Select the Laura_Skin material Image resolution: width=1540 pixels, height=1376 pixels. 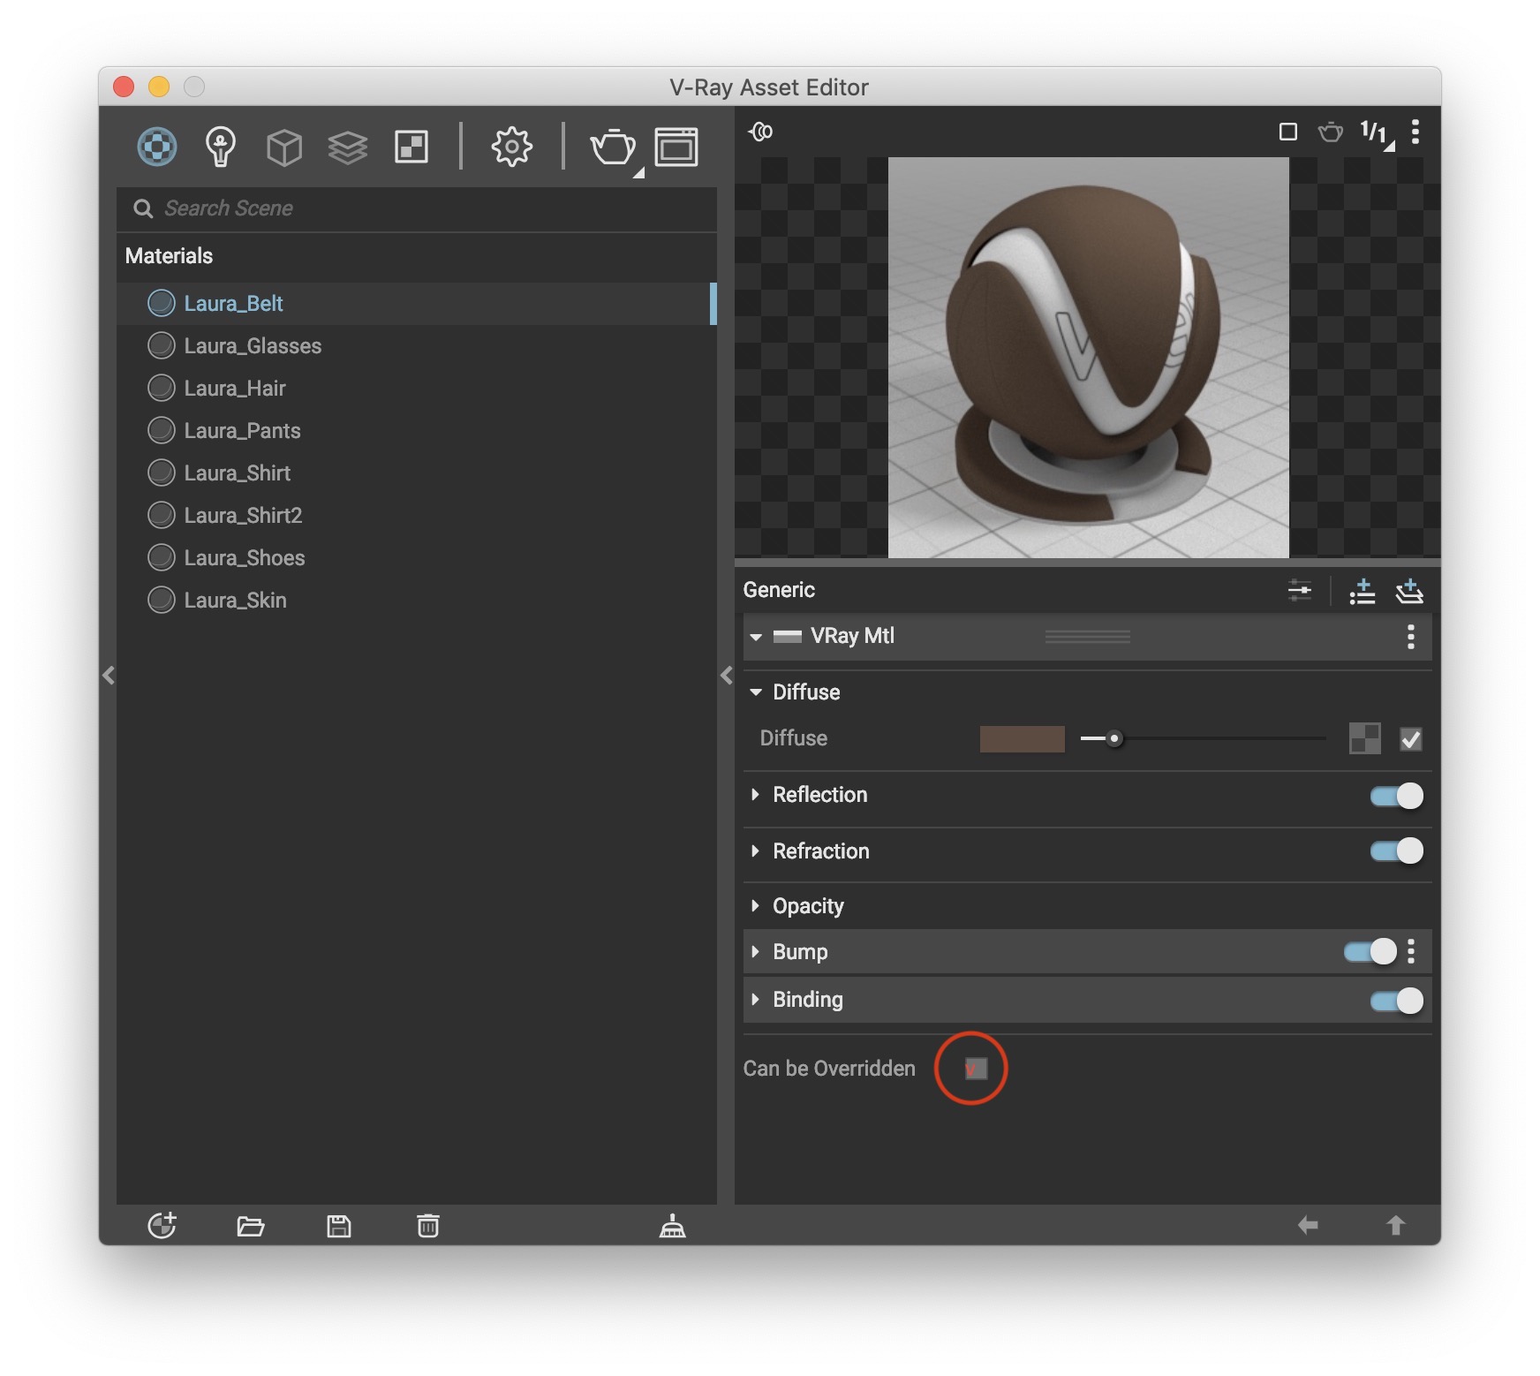235,601
